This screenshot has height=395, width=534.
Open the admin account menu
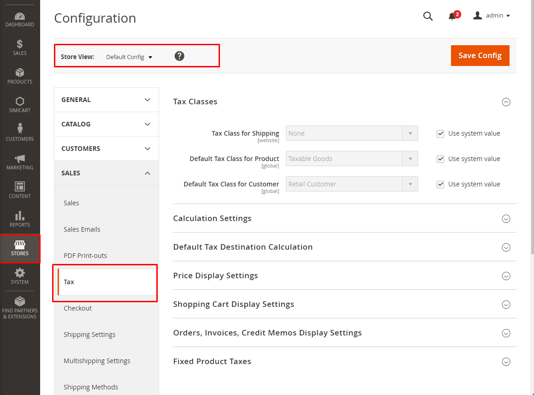pyautogui.click(x=492, y=16)
